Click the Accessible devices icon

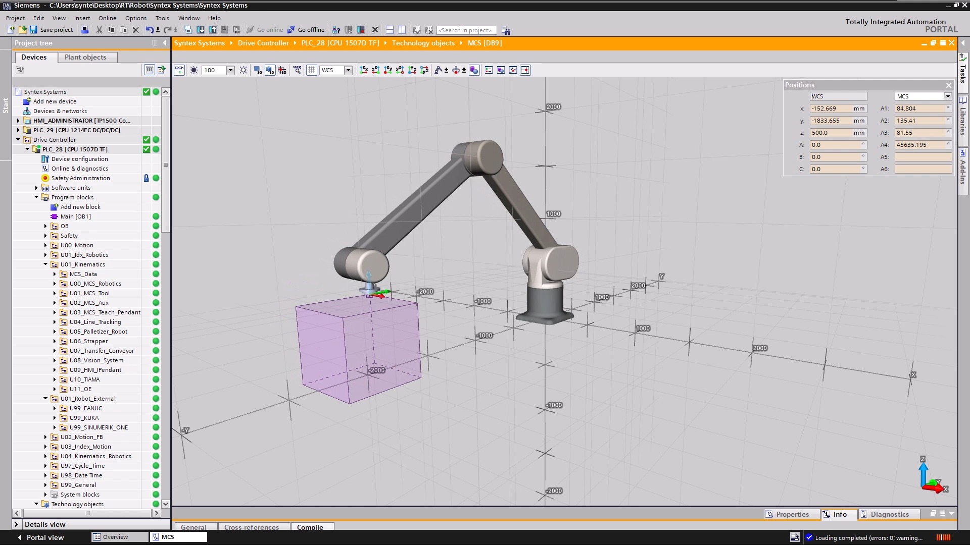[335, 30]
